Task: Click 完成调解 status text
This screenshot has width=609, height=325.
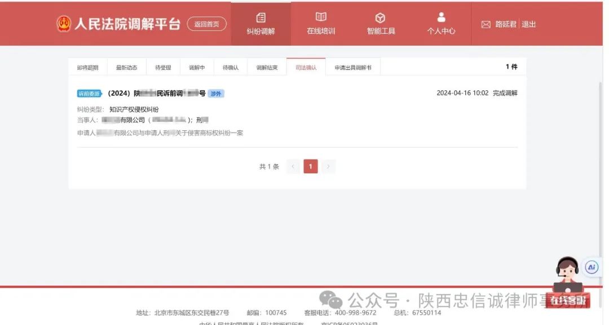Action: point(505,93)
